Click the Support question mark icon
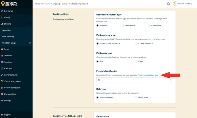197x118 pixels. (2, 115)
